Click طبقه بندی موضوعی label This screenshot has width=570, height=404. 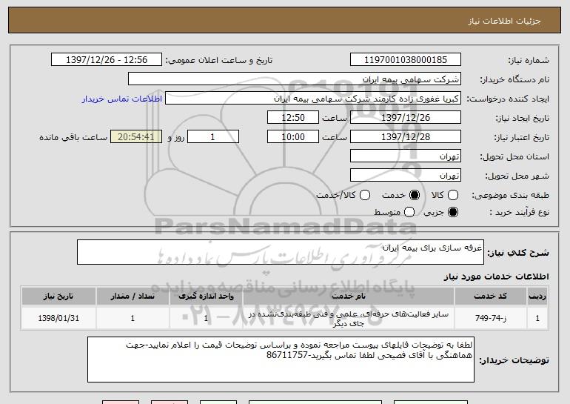[510, 196]
